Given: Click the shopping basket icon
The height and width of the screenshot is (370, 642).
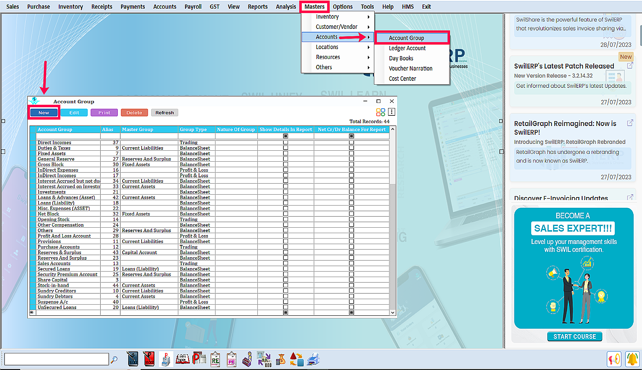Looking at the screenshot, I should click(x=247, y=359).
